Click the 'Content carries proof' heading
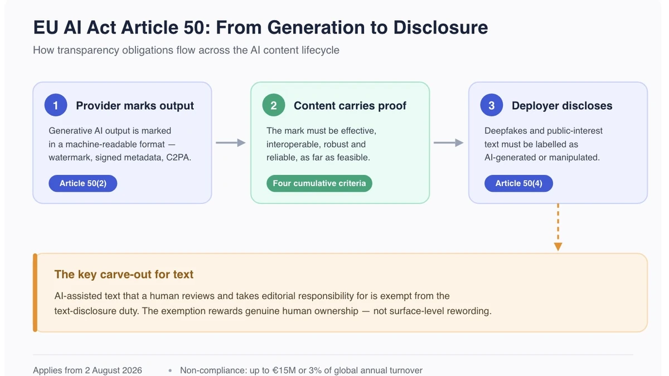669x376 pixels. coord(350,106)
